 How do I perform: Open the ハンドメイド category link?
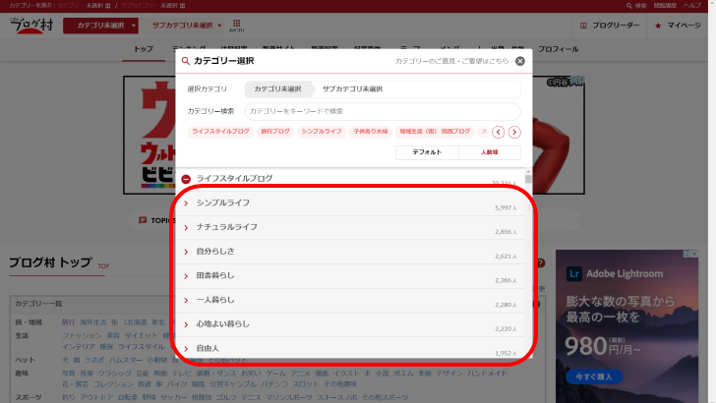pos(487,374)
